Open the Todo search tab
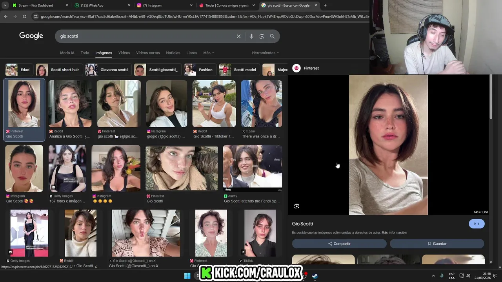 point(85,53)
